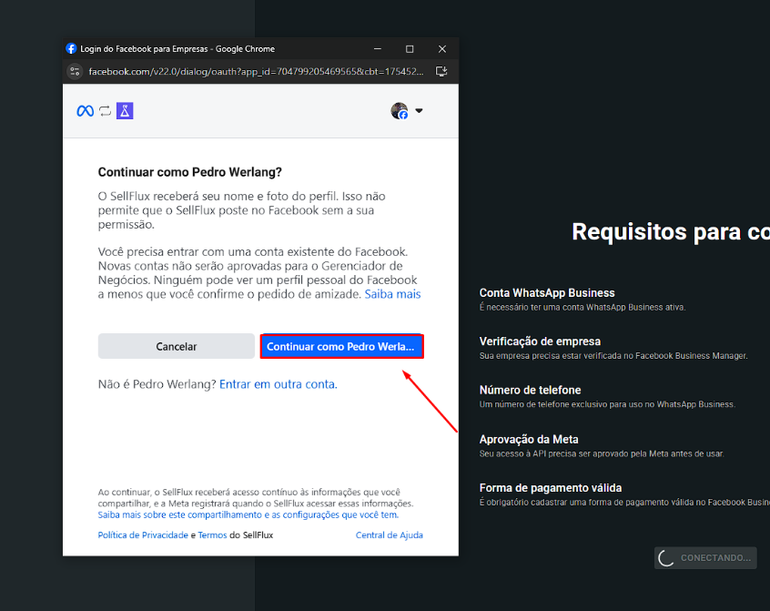Screen dimensions: 770x611
Task: Open Central de Ajuda link
Action: tap(389, 535)
